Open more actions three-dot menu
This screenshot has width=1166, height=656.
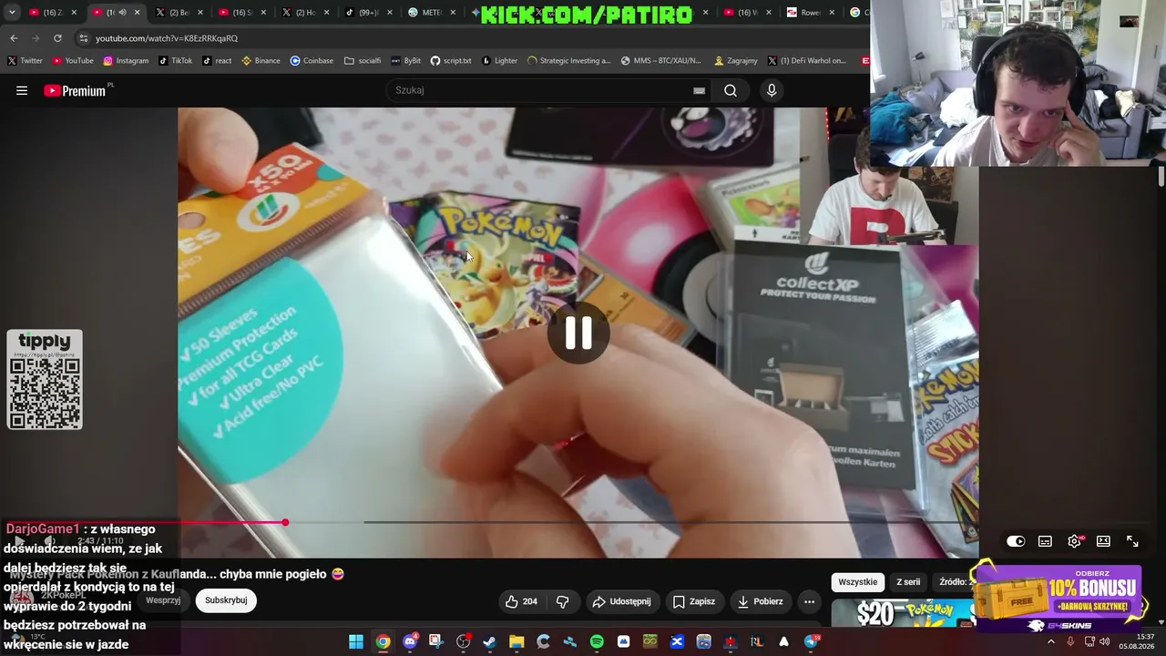(809, 601)
